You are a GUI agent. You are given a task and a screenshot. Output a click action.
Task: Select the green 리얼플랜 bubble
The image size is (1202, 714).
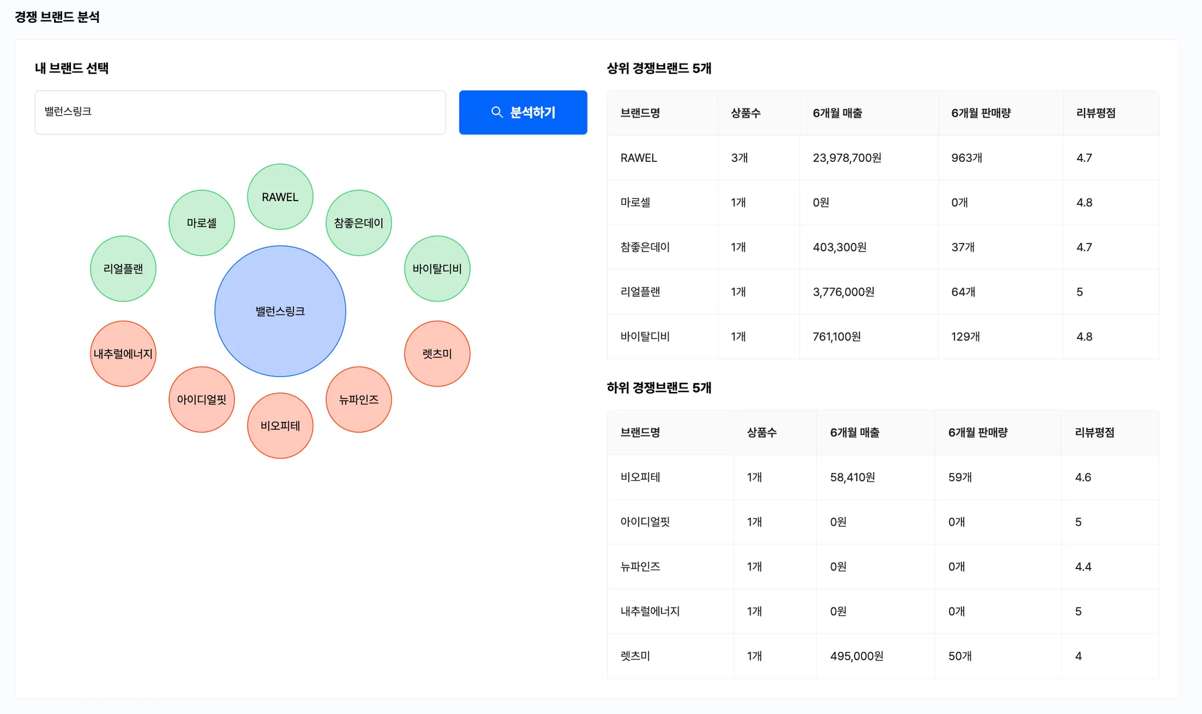[x=123, y=269]
